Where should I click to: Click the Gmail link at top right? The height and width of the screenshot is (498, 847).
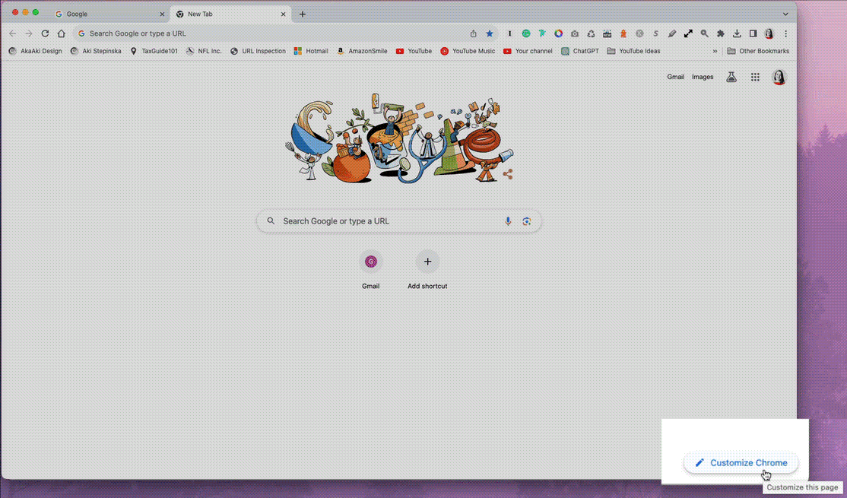[675, 78]
